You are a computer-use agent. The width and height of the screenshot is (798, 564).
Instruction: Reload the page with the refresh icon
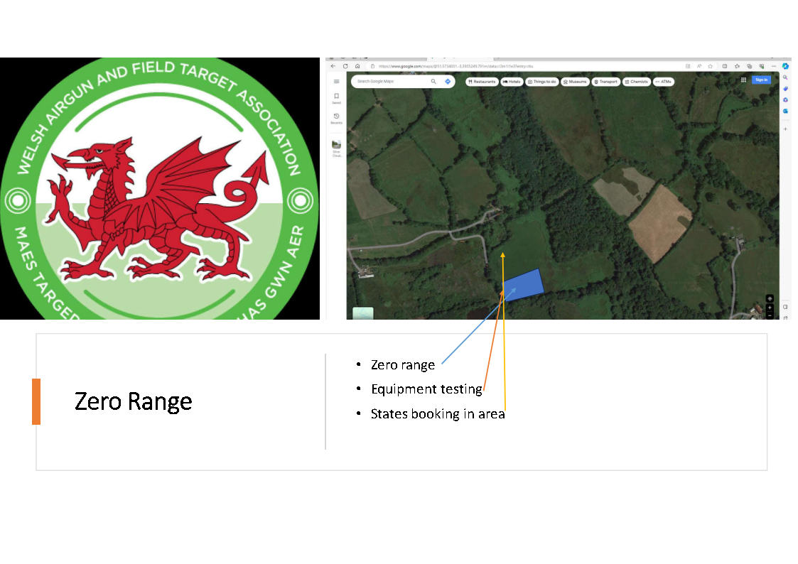click(x=345, y=66)
